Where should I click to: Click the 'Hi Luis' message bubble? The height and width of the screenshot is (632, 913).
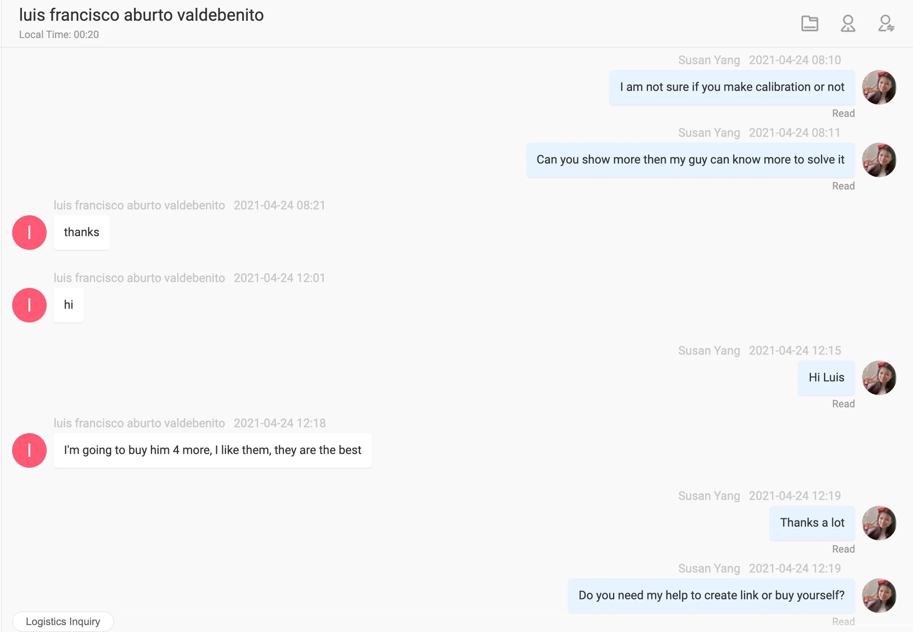(x=826, y=378)
